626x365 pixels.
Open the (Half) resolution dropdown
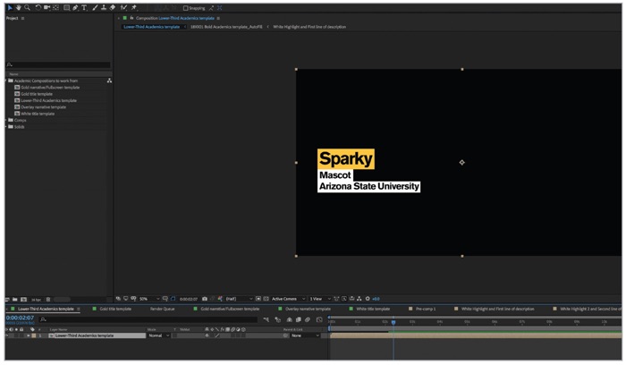point(239,299)
